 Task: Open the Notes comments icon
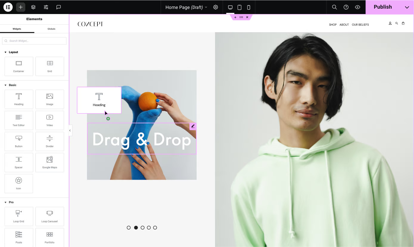[58, 7]
